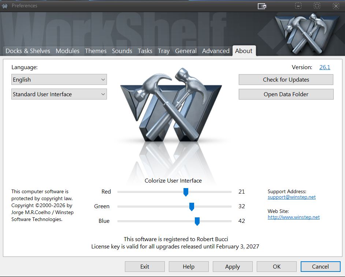Click the Blue colorize slider handle
Viewport: 345px width, 277px height.
click(197, 221)
